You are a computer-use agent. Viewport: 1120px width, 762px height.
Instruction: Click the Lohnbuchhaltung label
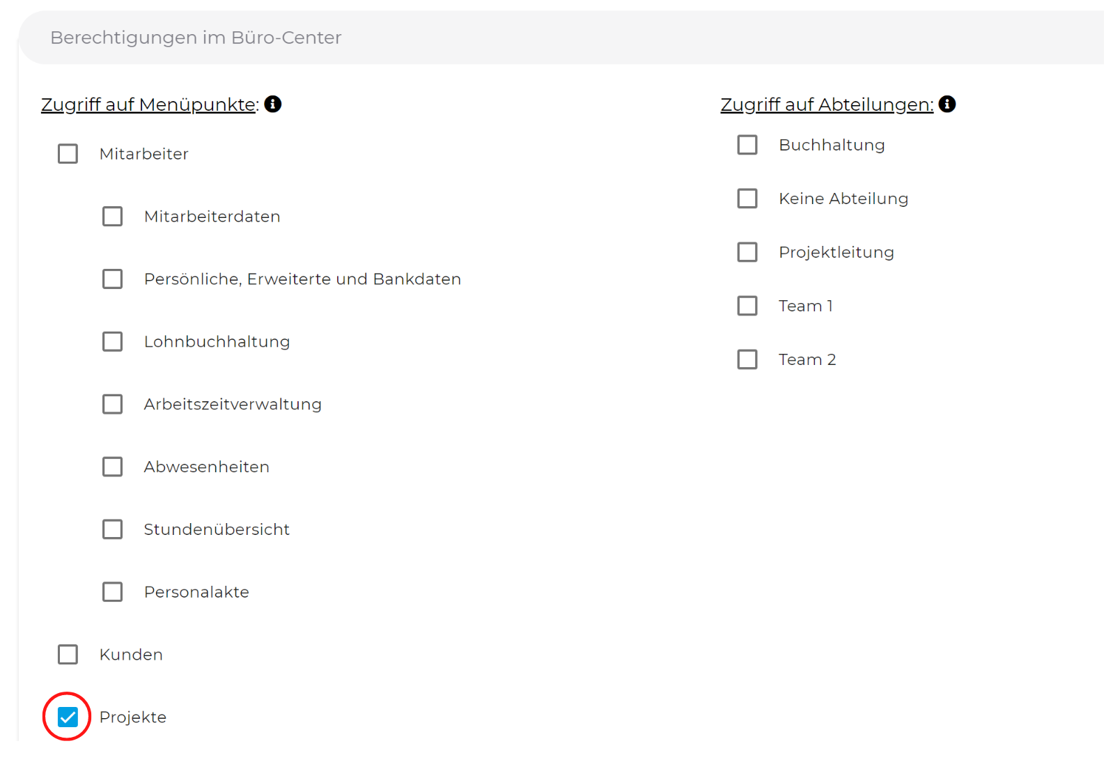[217, 342]
